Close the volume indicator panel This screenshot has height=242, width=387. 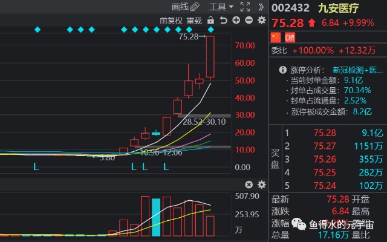249,185
